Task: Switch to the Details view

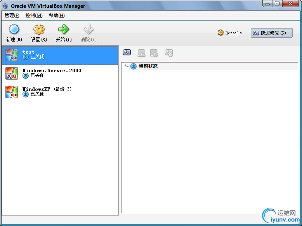Action: point(229,33)
